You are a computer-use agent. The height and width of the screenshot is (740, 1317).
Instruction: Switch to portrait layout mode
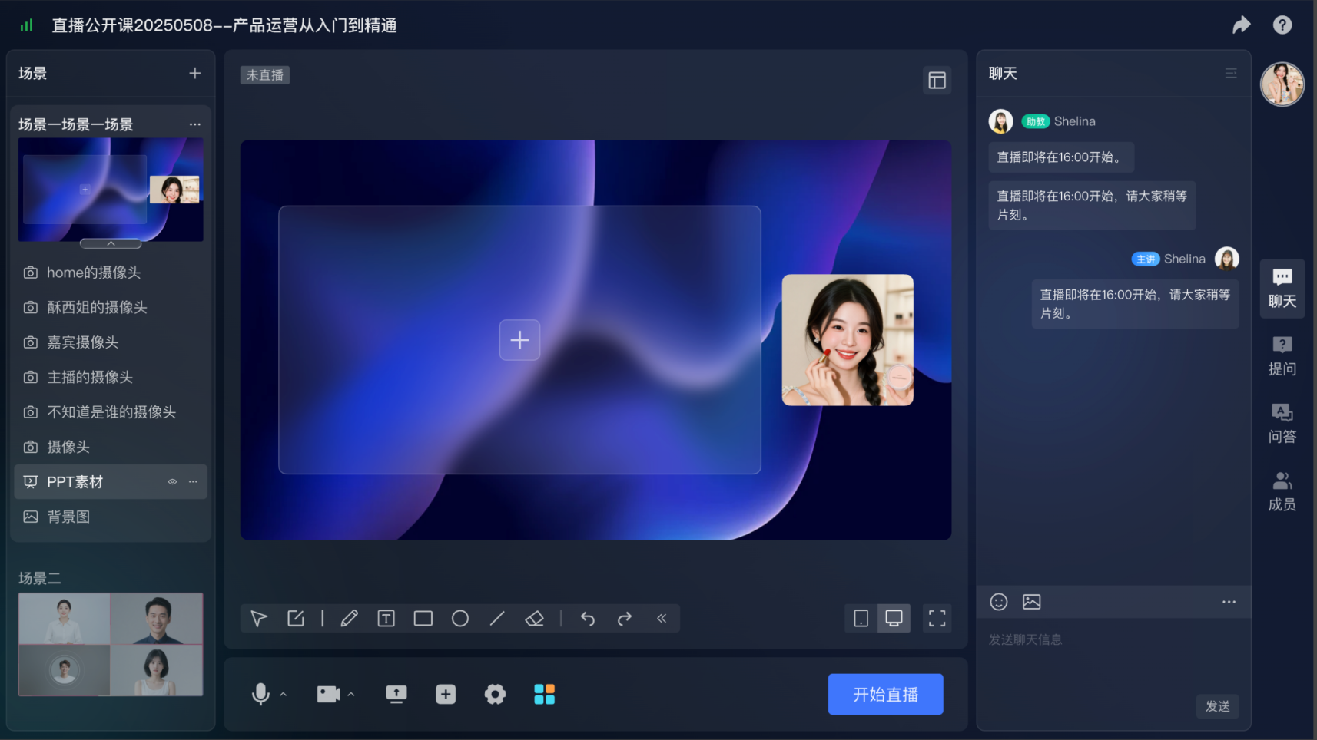pyautogui.click(x=861, y=619)
